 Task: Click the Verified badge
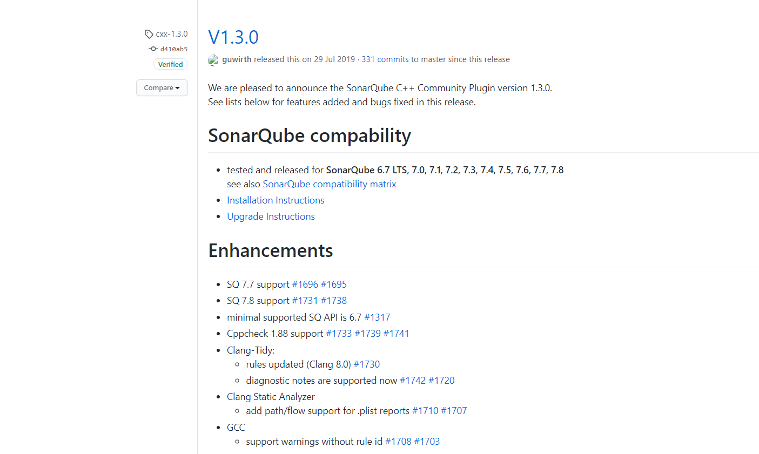pyautogui.click(x=170, y=64)
